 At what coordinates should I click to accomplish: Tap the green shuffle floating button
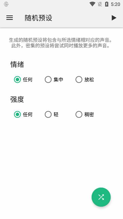(101, 197)
